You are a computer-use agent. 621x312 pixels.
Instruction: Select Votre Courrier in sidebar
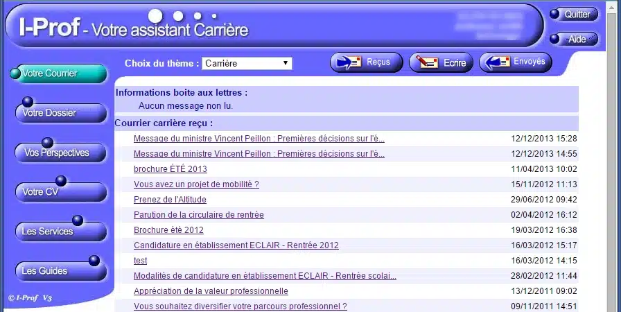coord(59,73)
